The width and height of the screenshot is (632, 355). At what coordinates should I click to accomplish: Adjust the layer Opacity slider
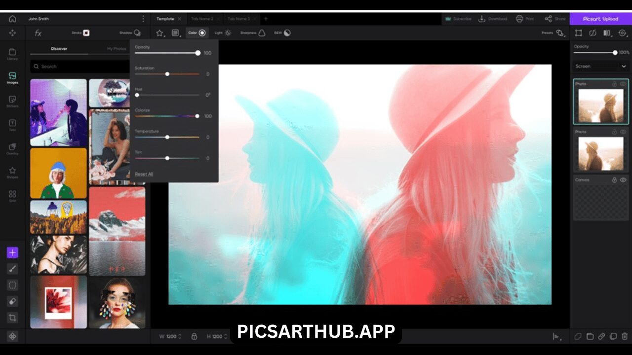click(x=595, y=52)
